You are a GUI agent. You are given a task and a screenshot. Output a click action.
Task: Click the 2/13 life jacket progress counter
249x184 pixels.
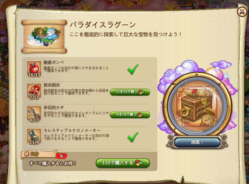pyautogui.click(x=34, y=97)
